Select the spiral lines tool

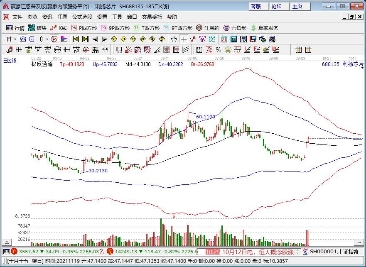point(48,50)
